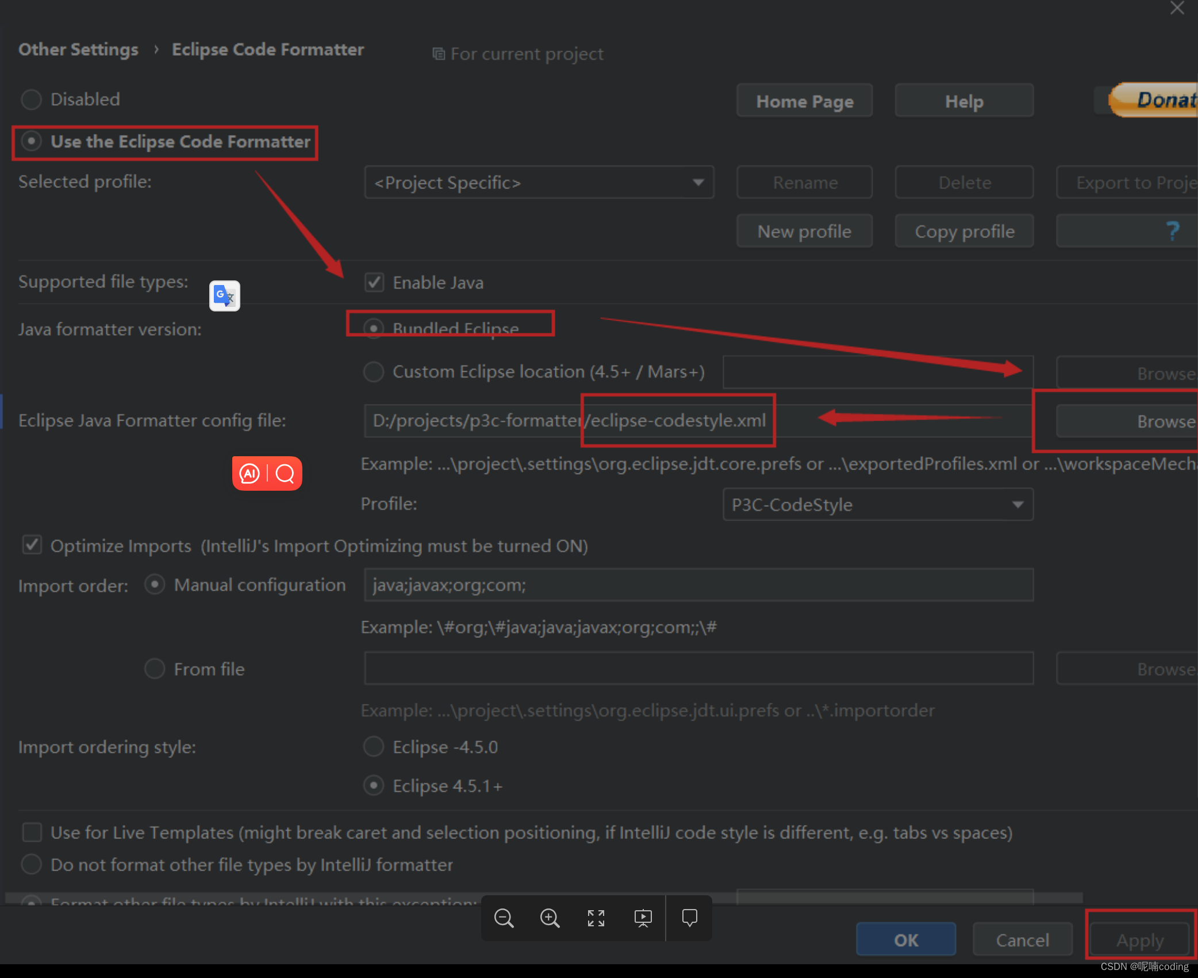Click the Export to Project button
Screen dimensions: 1198x978
pyautogui.click(x=1127, y=183)
